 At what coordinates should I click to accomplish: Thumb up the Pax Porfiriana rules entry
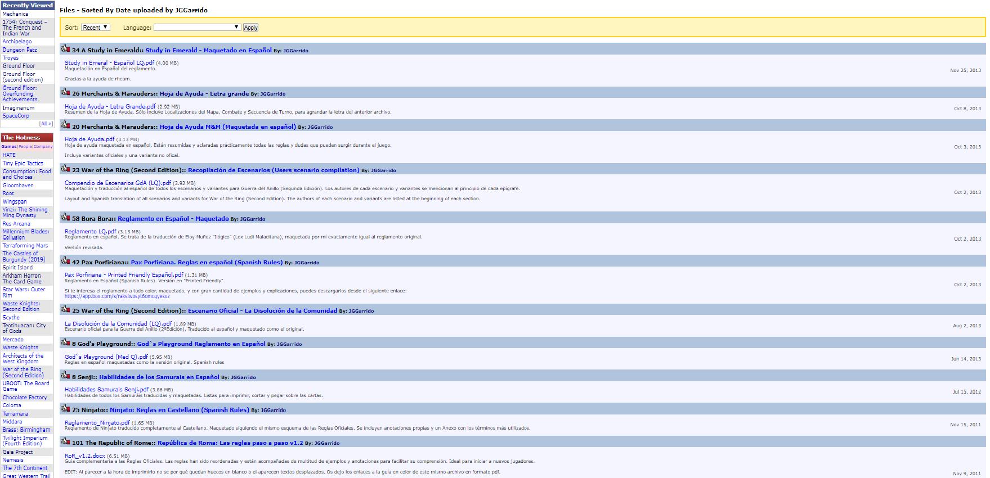coord(65,261)
